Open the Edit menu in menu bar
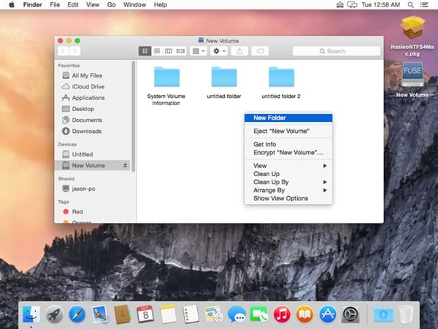Screen dimensions: 438x329 tap(72, 5)
